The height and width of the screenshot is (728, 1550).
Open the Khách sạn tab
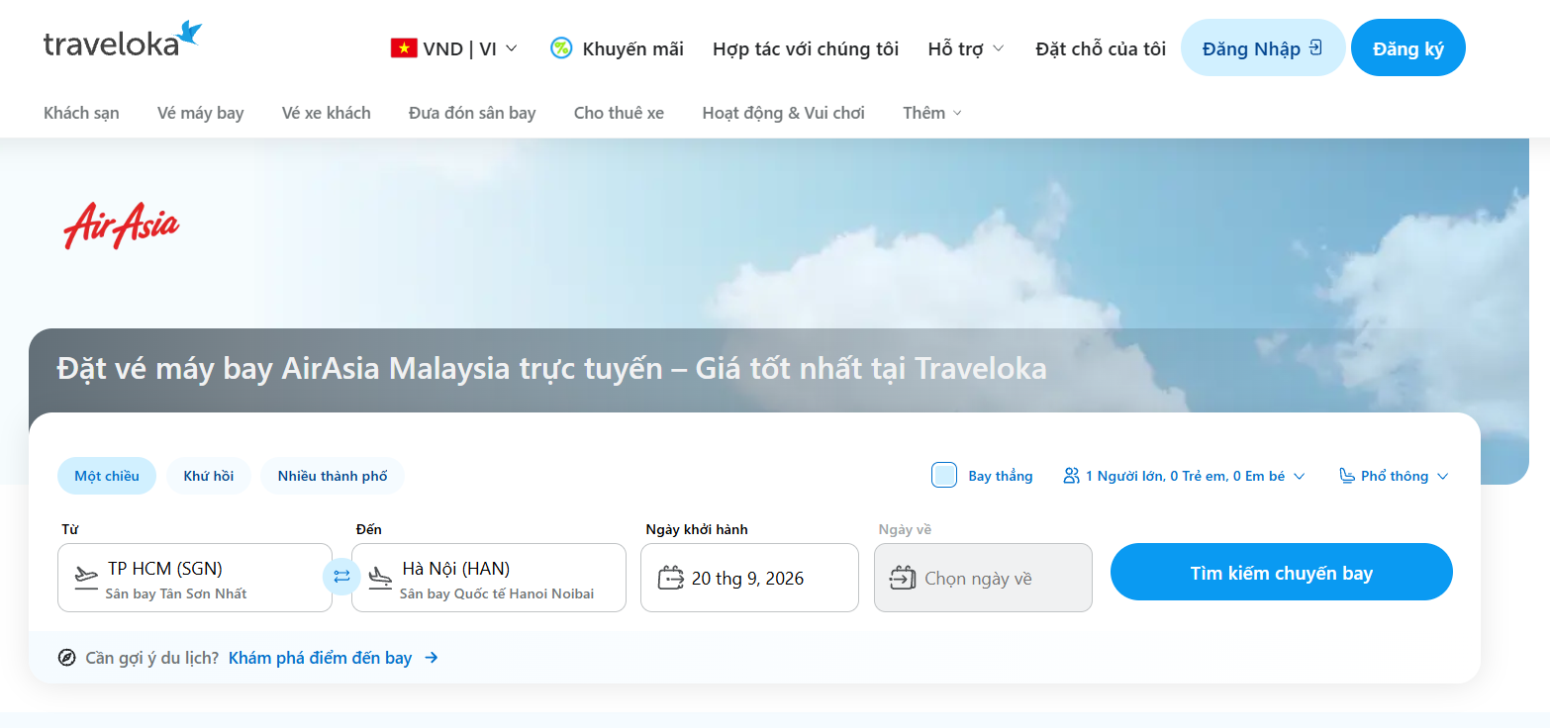[x=81, y=113]
